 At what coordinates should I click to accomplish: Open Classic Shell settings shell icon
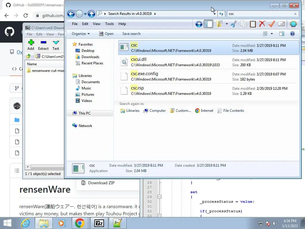(293, 24)
